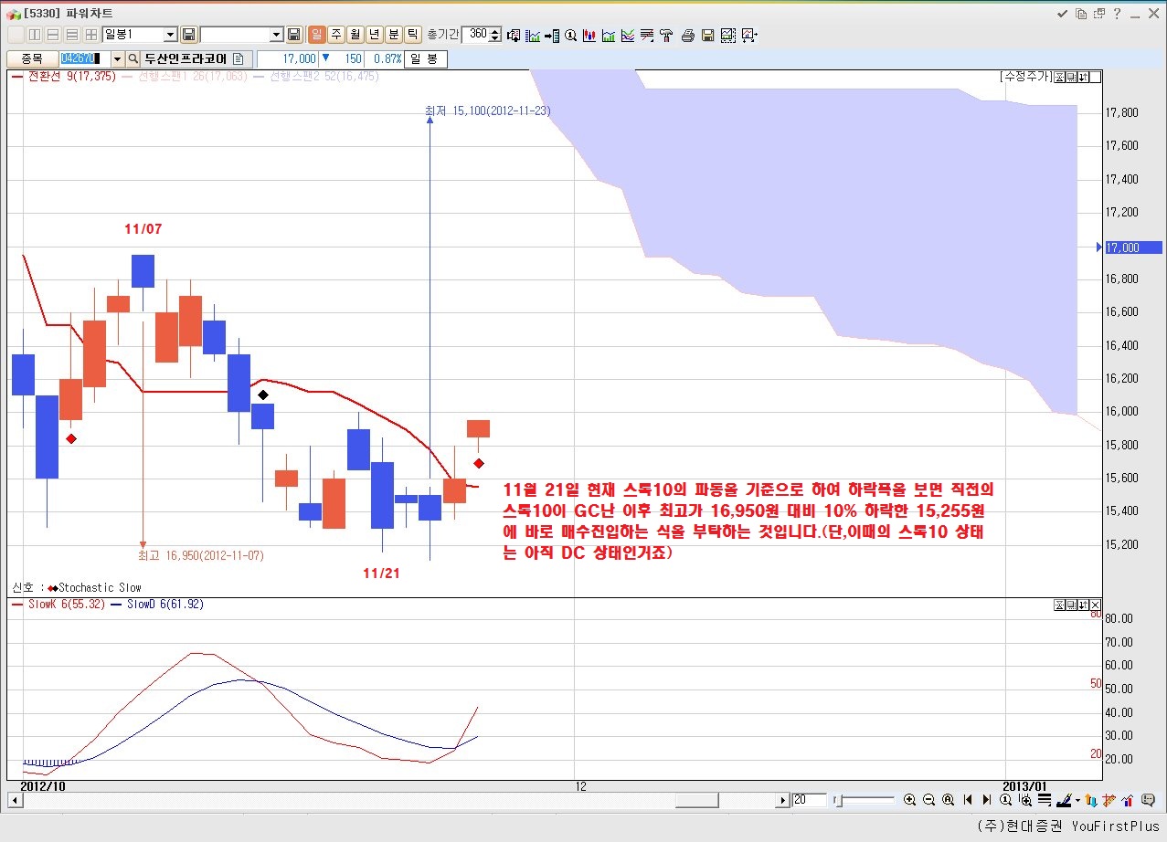Image resolution: width=1167 pixels, height=842 pixels.
Task: Click the printer icon in the chart toolbar
Action: (x=687, y=35)
